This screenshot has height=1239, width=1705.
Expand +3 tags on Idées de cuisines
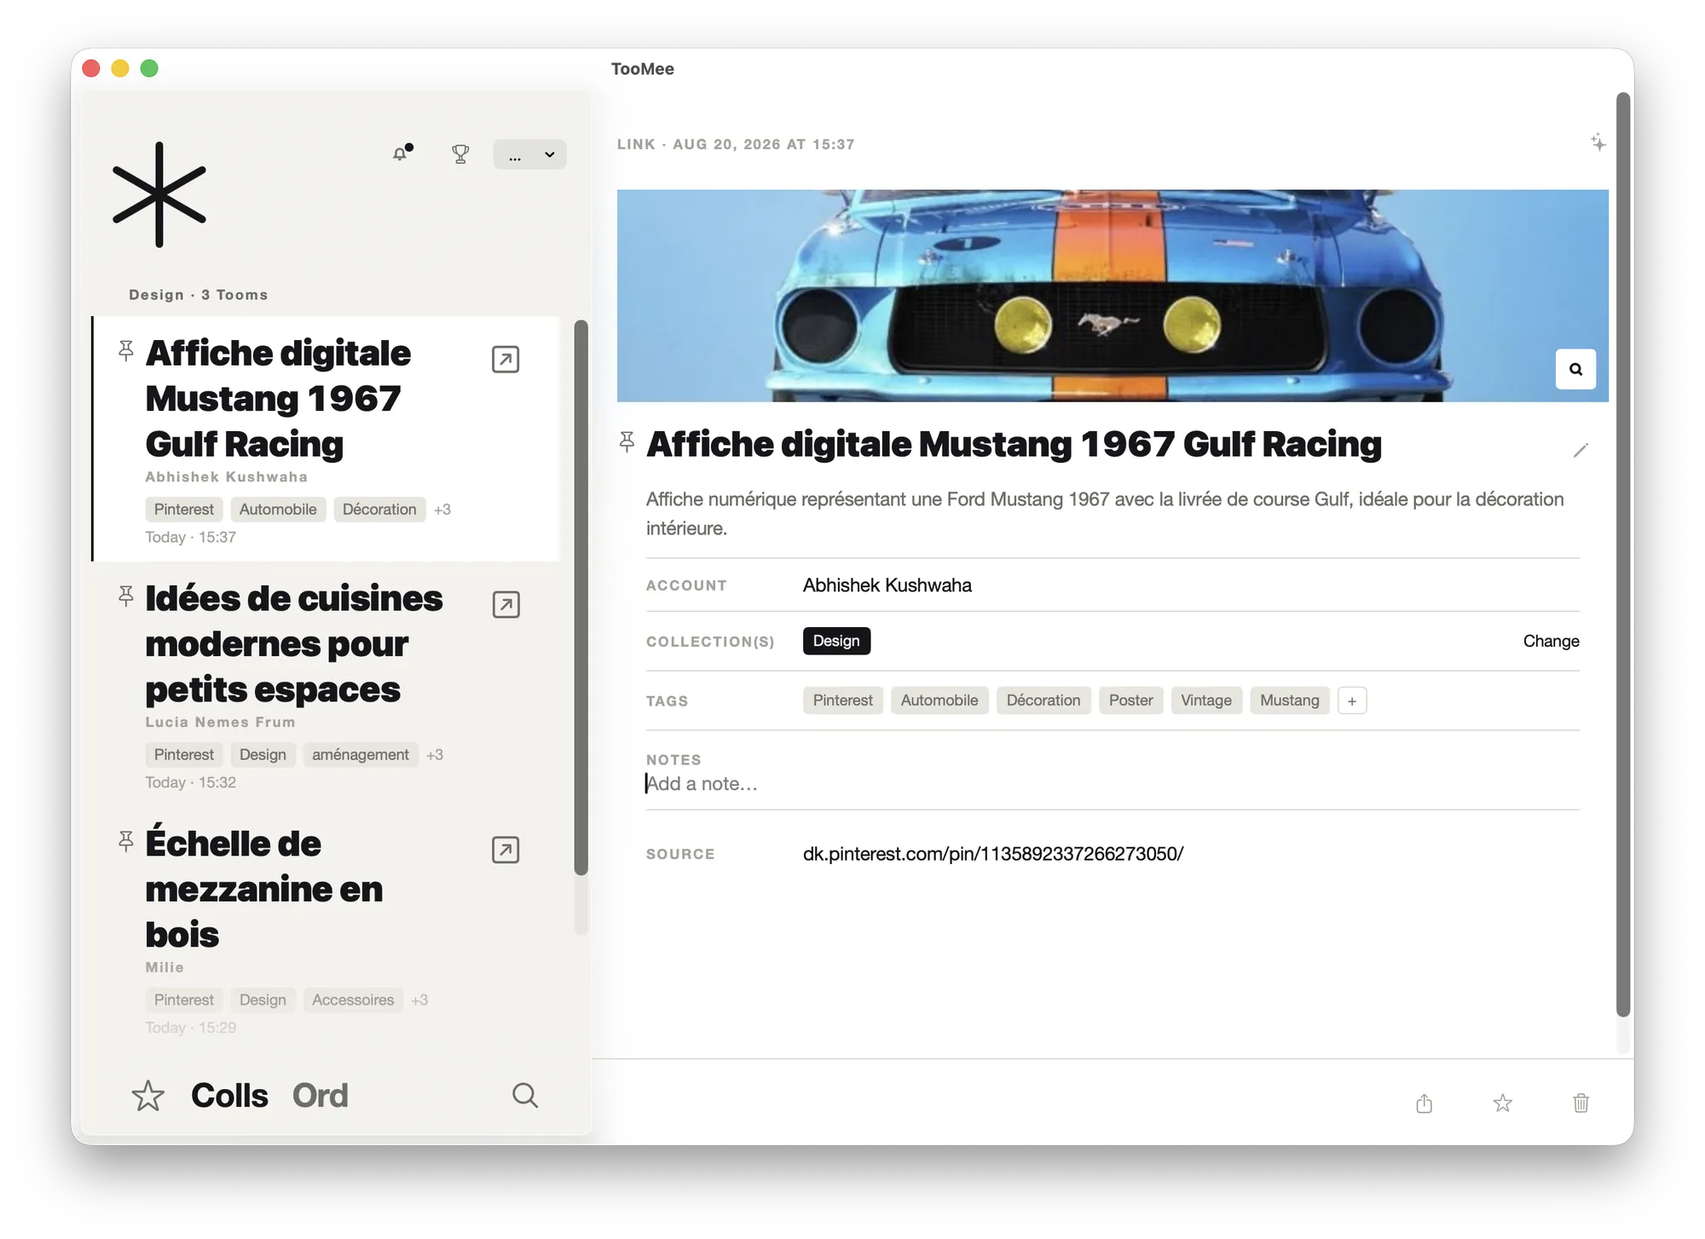tap(435, 755)
